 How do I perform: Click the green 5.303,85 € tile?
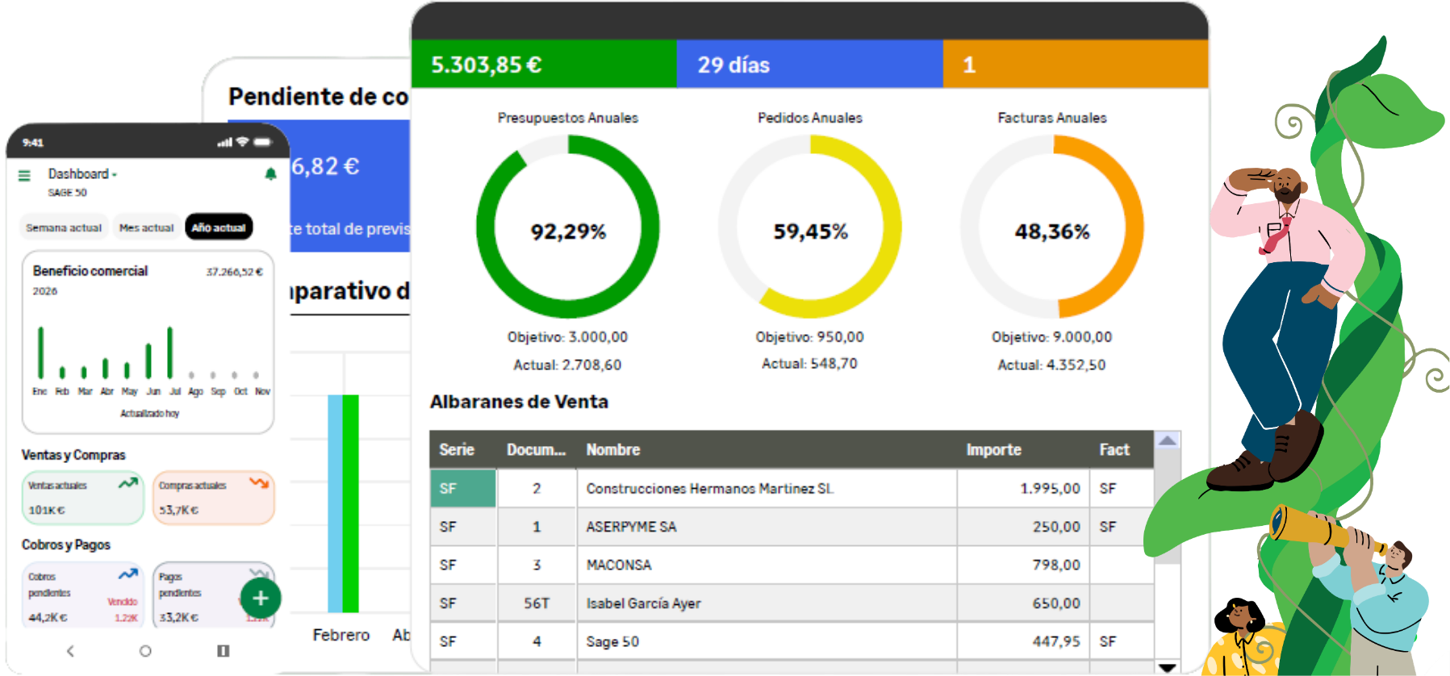point(544,64)
